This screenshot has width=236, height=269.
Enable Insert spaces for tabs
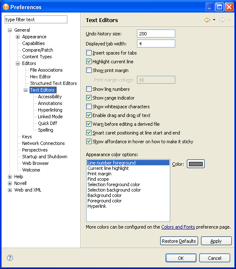[x=89, y=52]
